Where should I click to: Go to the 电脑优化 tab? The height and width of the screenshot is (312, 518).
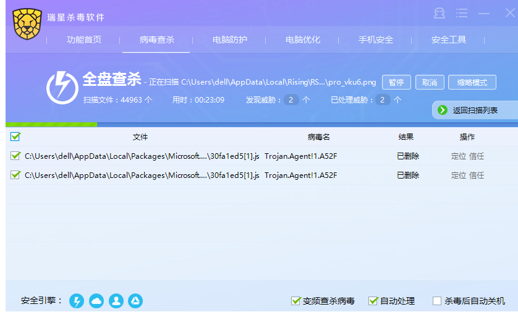click(303, 40)
